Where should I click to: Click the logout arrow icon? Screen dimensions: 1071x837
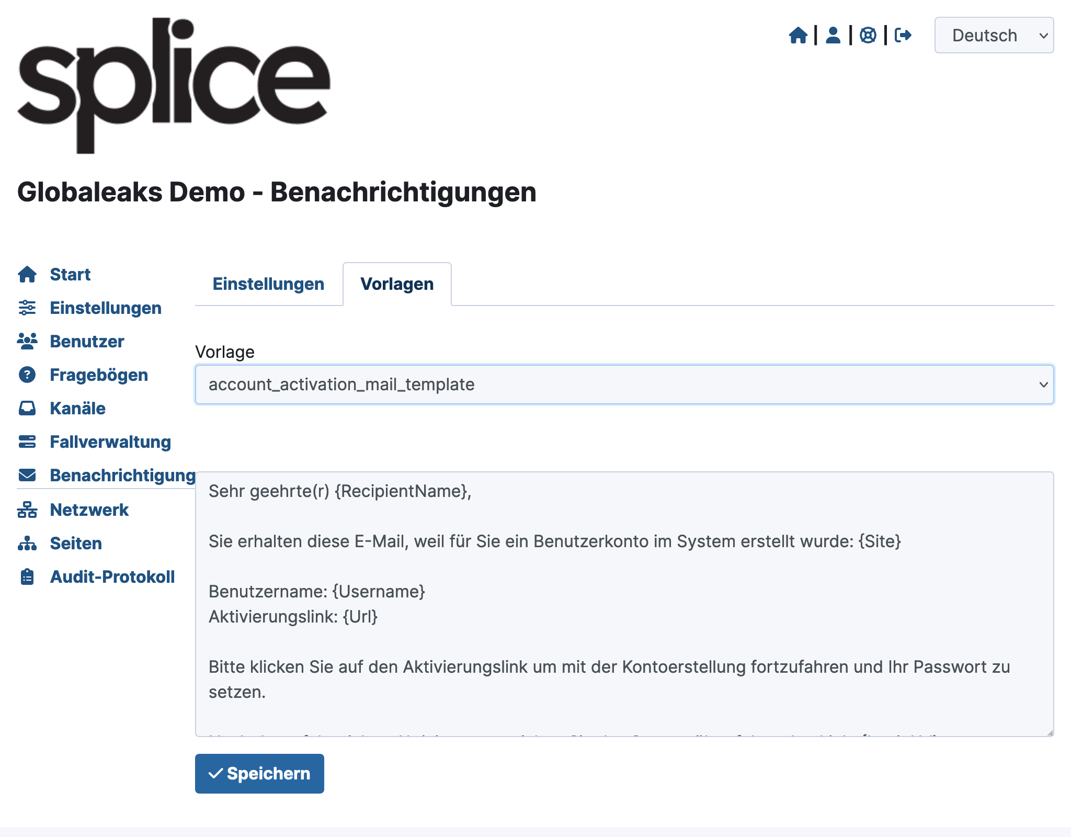[x=903, y=36]
